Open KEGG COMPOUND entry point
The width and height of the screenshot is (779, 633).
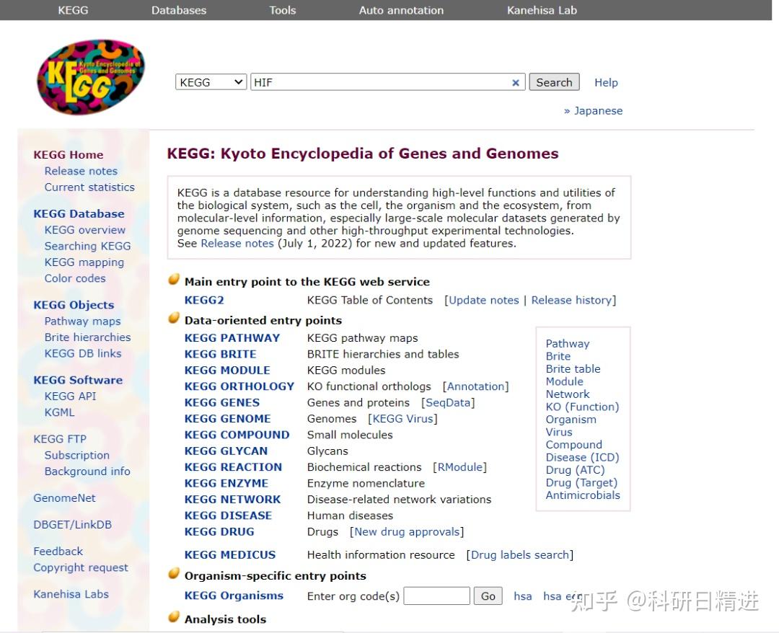click(237, 435)
